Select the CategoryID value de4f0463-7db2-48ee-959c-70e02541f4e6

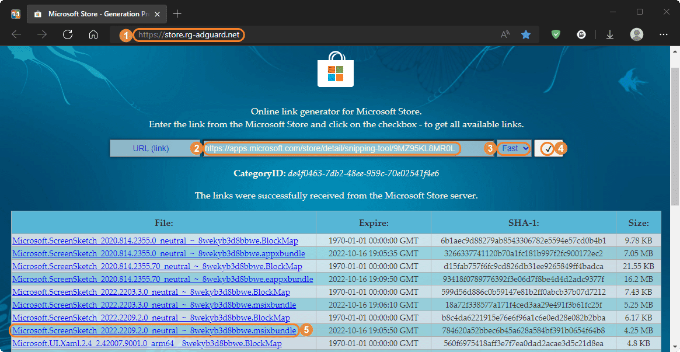(364, 174)
